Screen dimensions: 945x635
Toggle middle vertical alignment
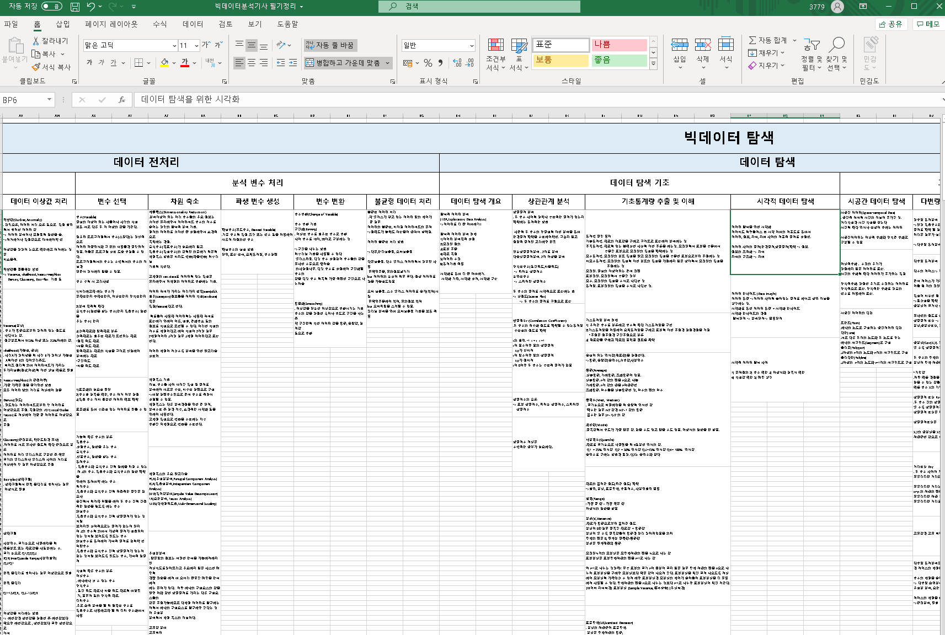click(x=252, y=45)
